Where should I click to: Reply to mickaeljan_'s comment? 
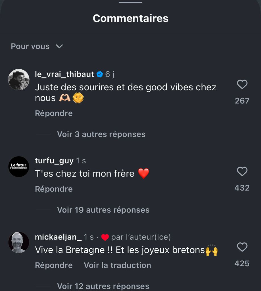coord(54,265)
